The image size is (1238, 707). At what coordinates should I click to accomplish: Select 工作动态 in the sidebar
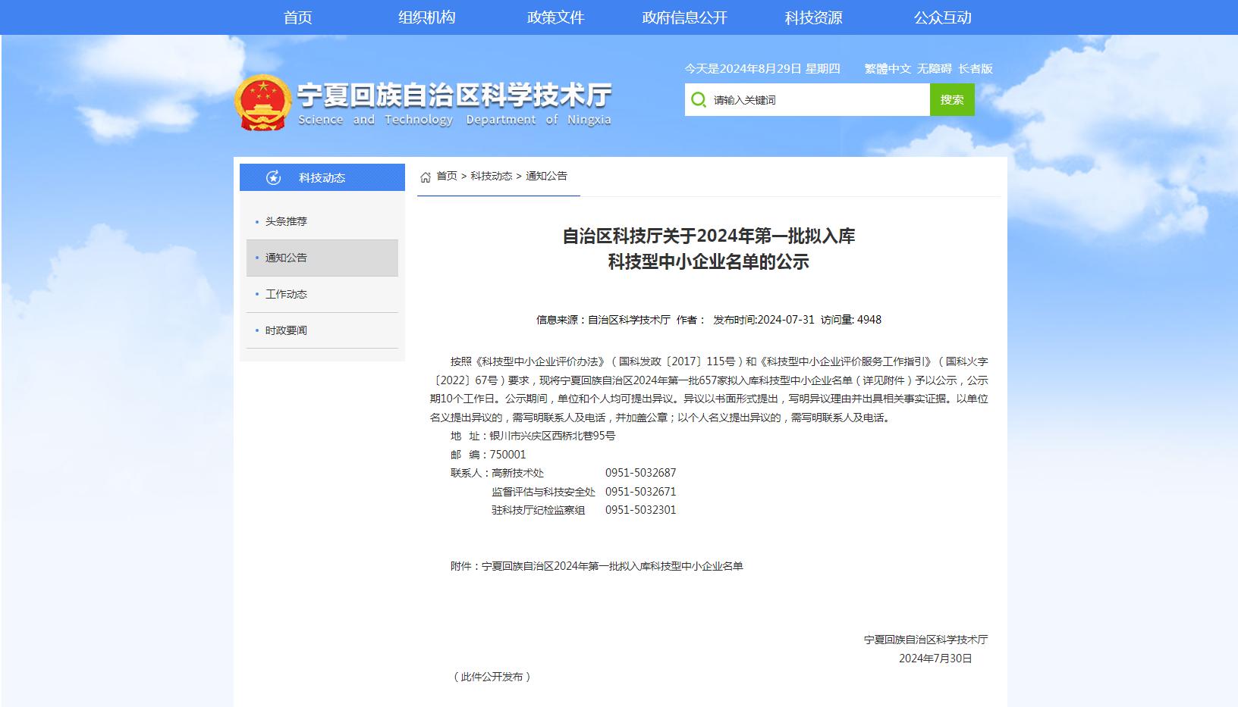point(322,294)
